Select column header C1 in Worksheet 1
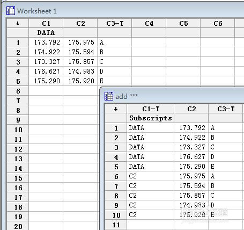 coord(46,23)
